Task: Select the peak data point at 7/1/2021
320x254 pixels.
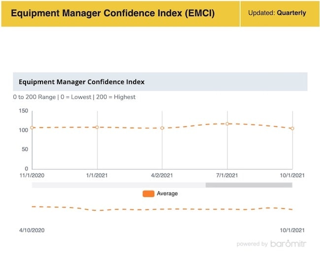Action: (227, 124)
